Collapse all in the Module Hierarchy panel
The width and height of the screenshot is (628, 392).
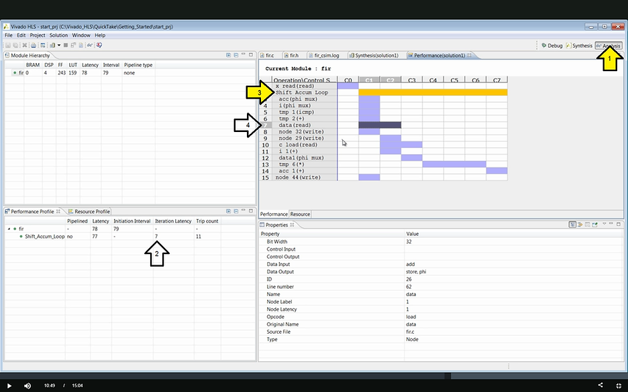pyautogui.click(x=236, y=55)
